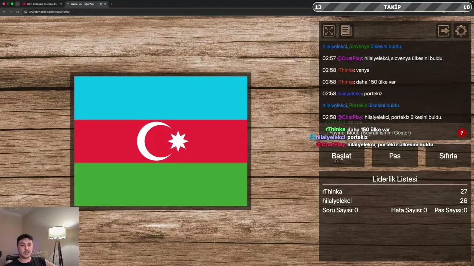Click hilalyelekci's score of 26

tap(464, 201)
